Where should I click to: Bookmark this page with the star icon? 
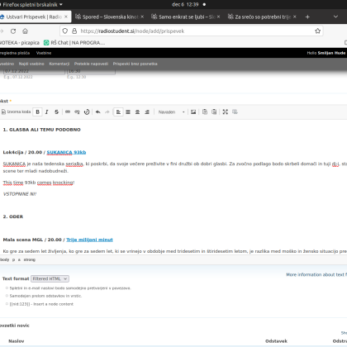coord(317,31)
